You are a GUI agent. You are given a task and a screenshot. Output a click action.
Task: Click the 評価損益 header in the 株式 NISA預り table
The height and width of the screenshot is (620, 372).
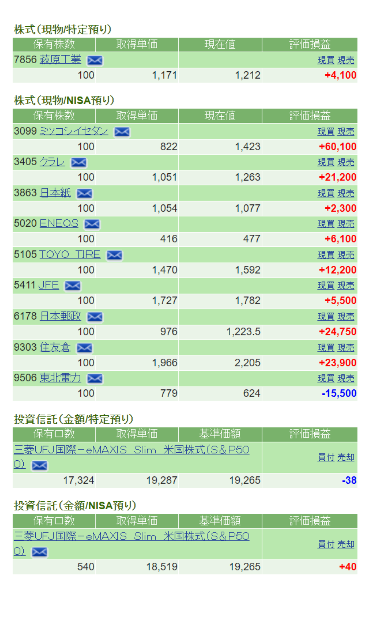click(x=310, y=116)
